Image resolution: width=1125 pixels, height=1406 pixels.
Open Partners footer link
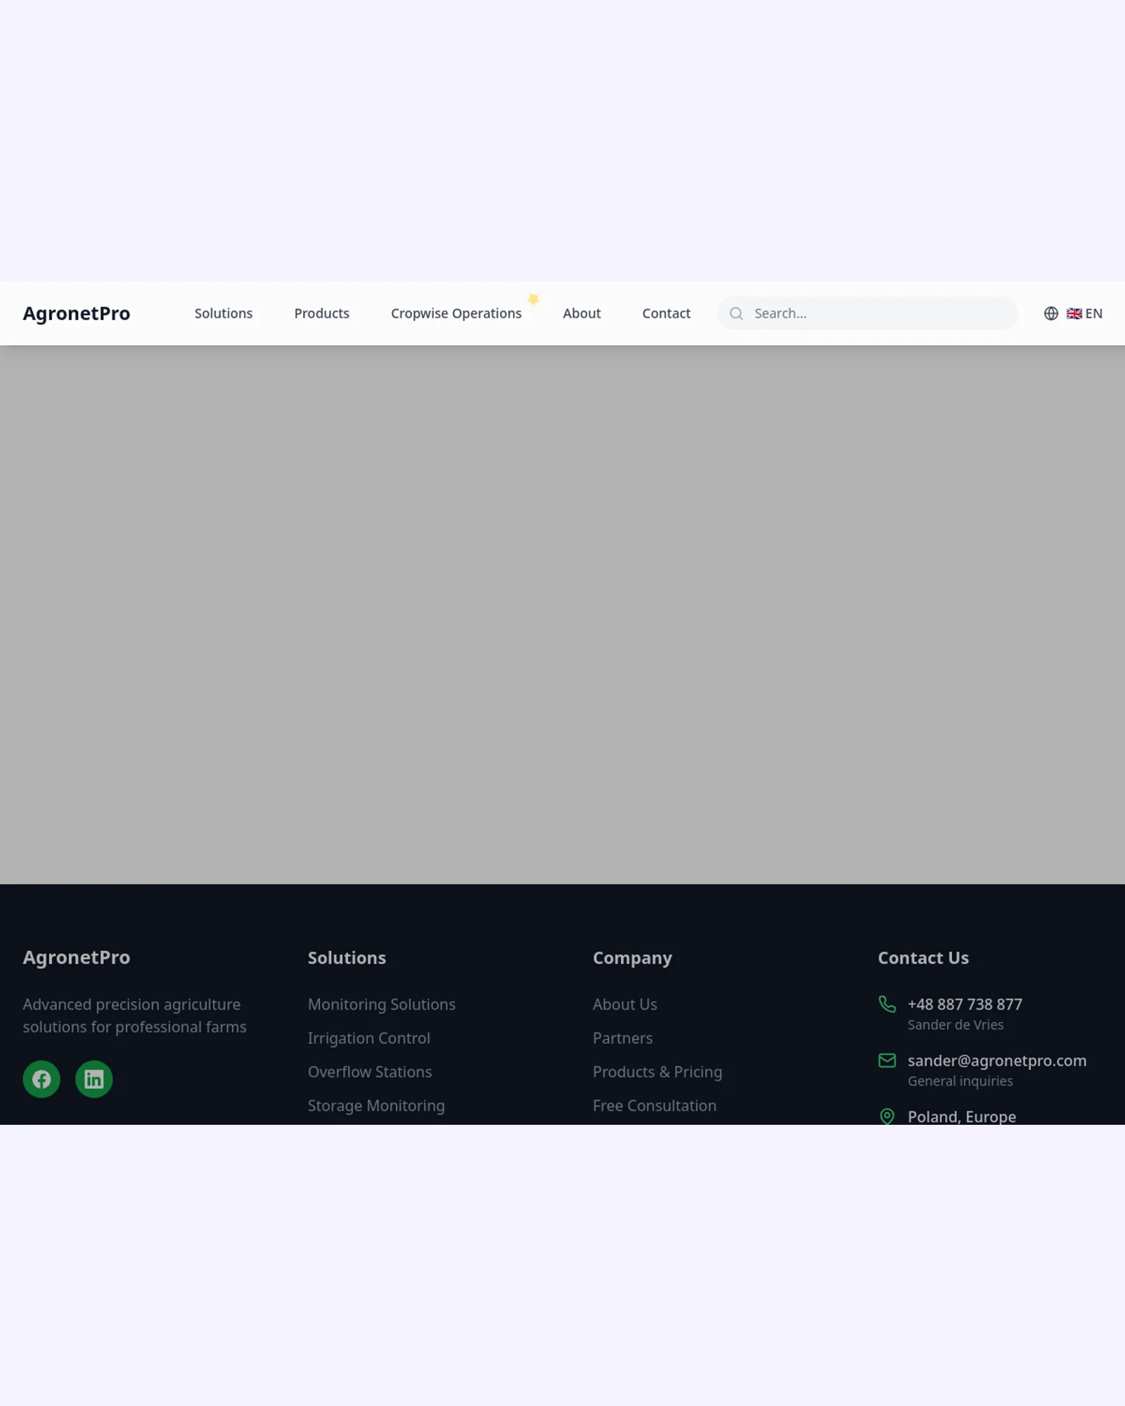(x=623, y=1038)
